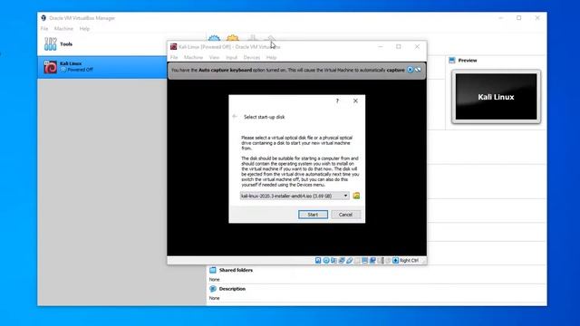Viewport: 580px width, 326px height.
Task: Open the Help menu in VirtualBox Manager
Action: [84, 28]
